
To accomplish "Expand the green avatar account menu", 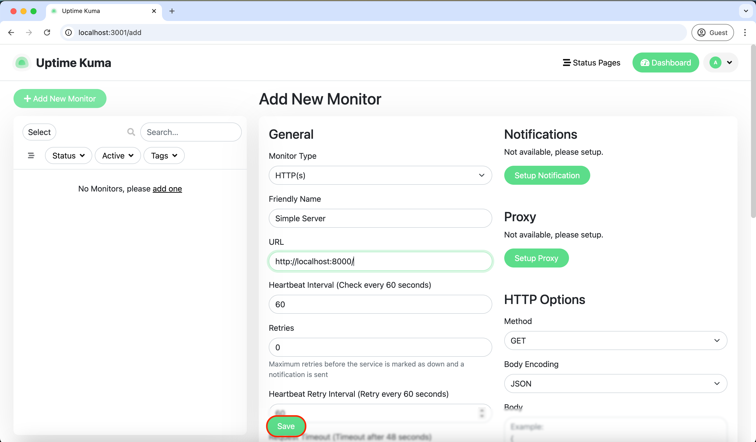I will 720,62.
